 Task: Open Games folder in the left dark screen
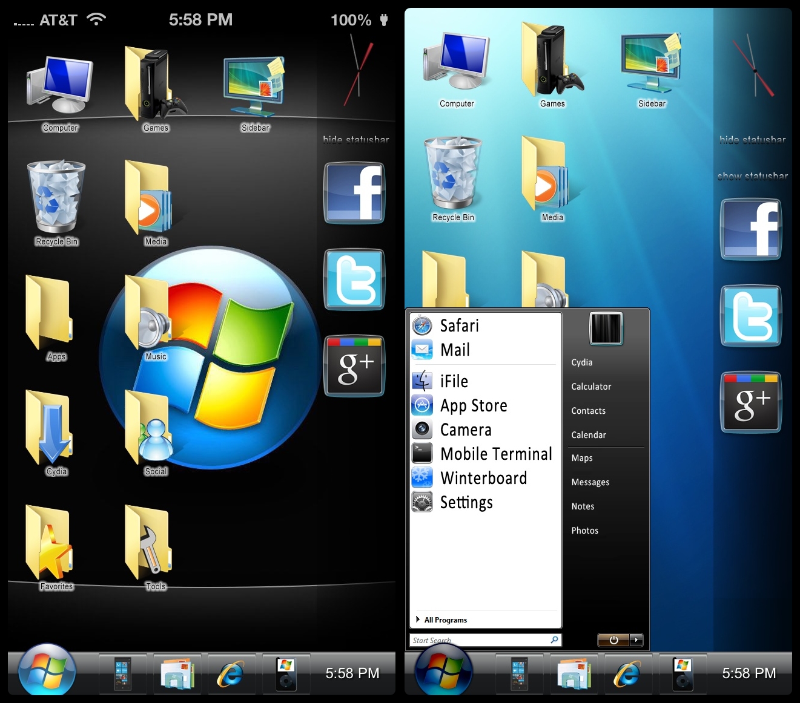[155, 83]
